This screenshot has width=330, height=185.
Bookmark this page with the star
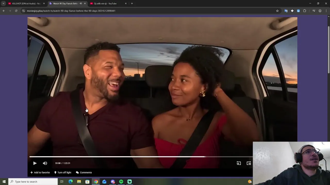277,11
